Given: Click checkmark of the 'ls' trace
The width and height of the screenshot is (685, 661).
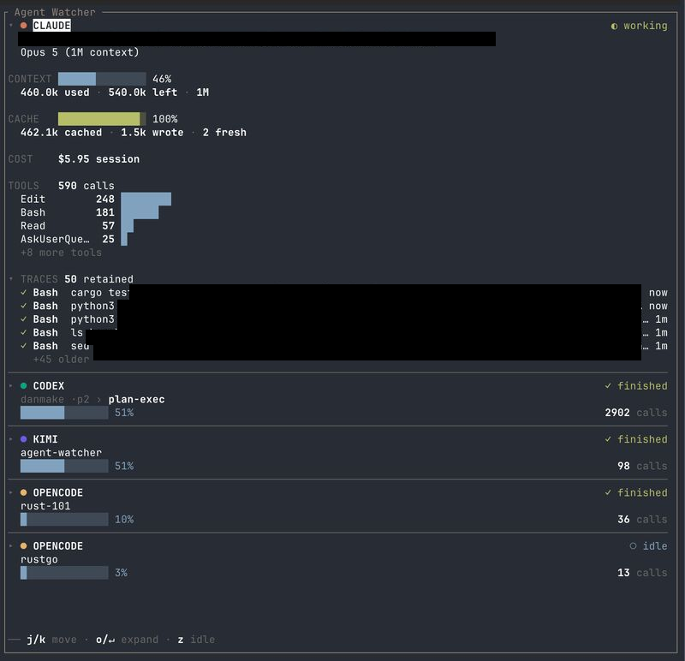Looking at the screenshot, I should pyautogui.click(x=24, y=332).
